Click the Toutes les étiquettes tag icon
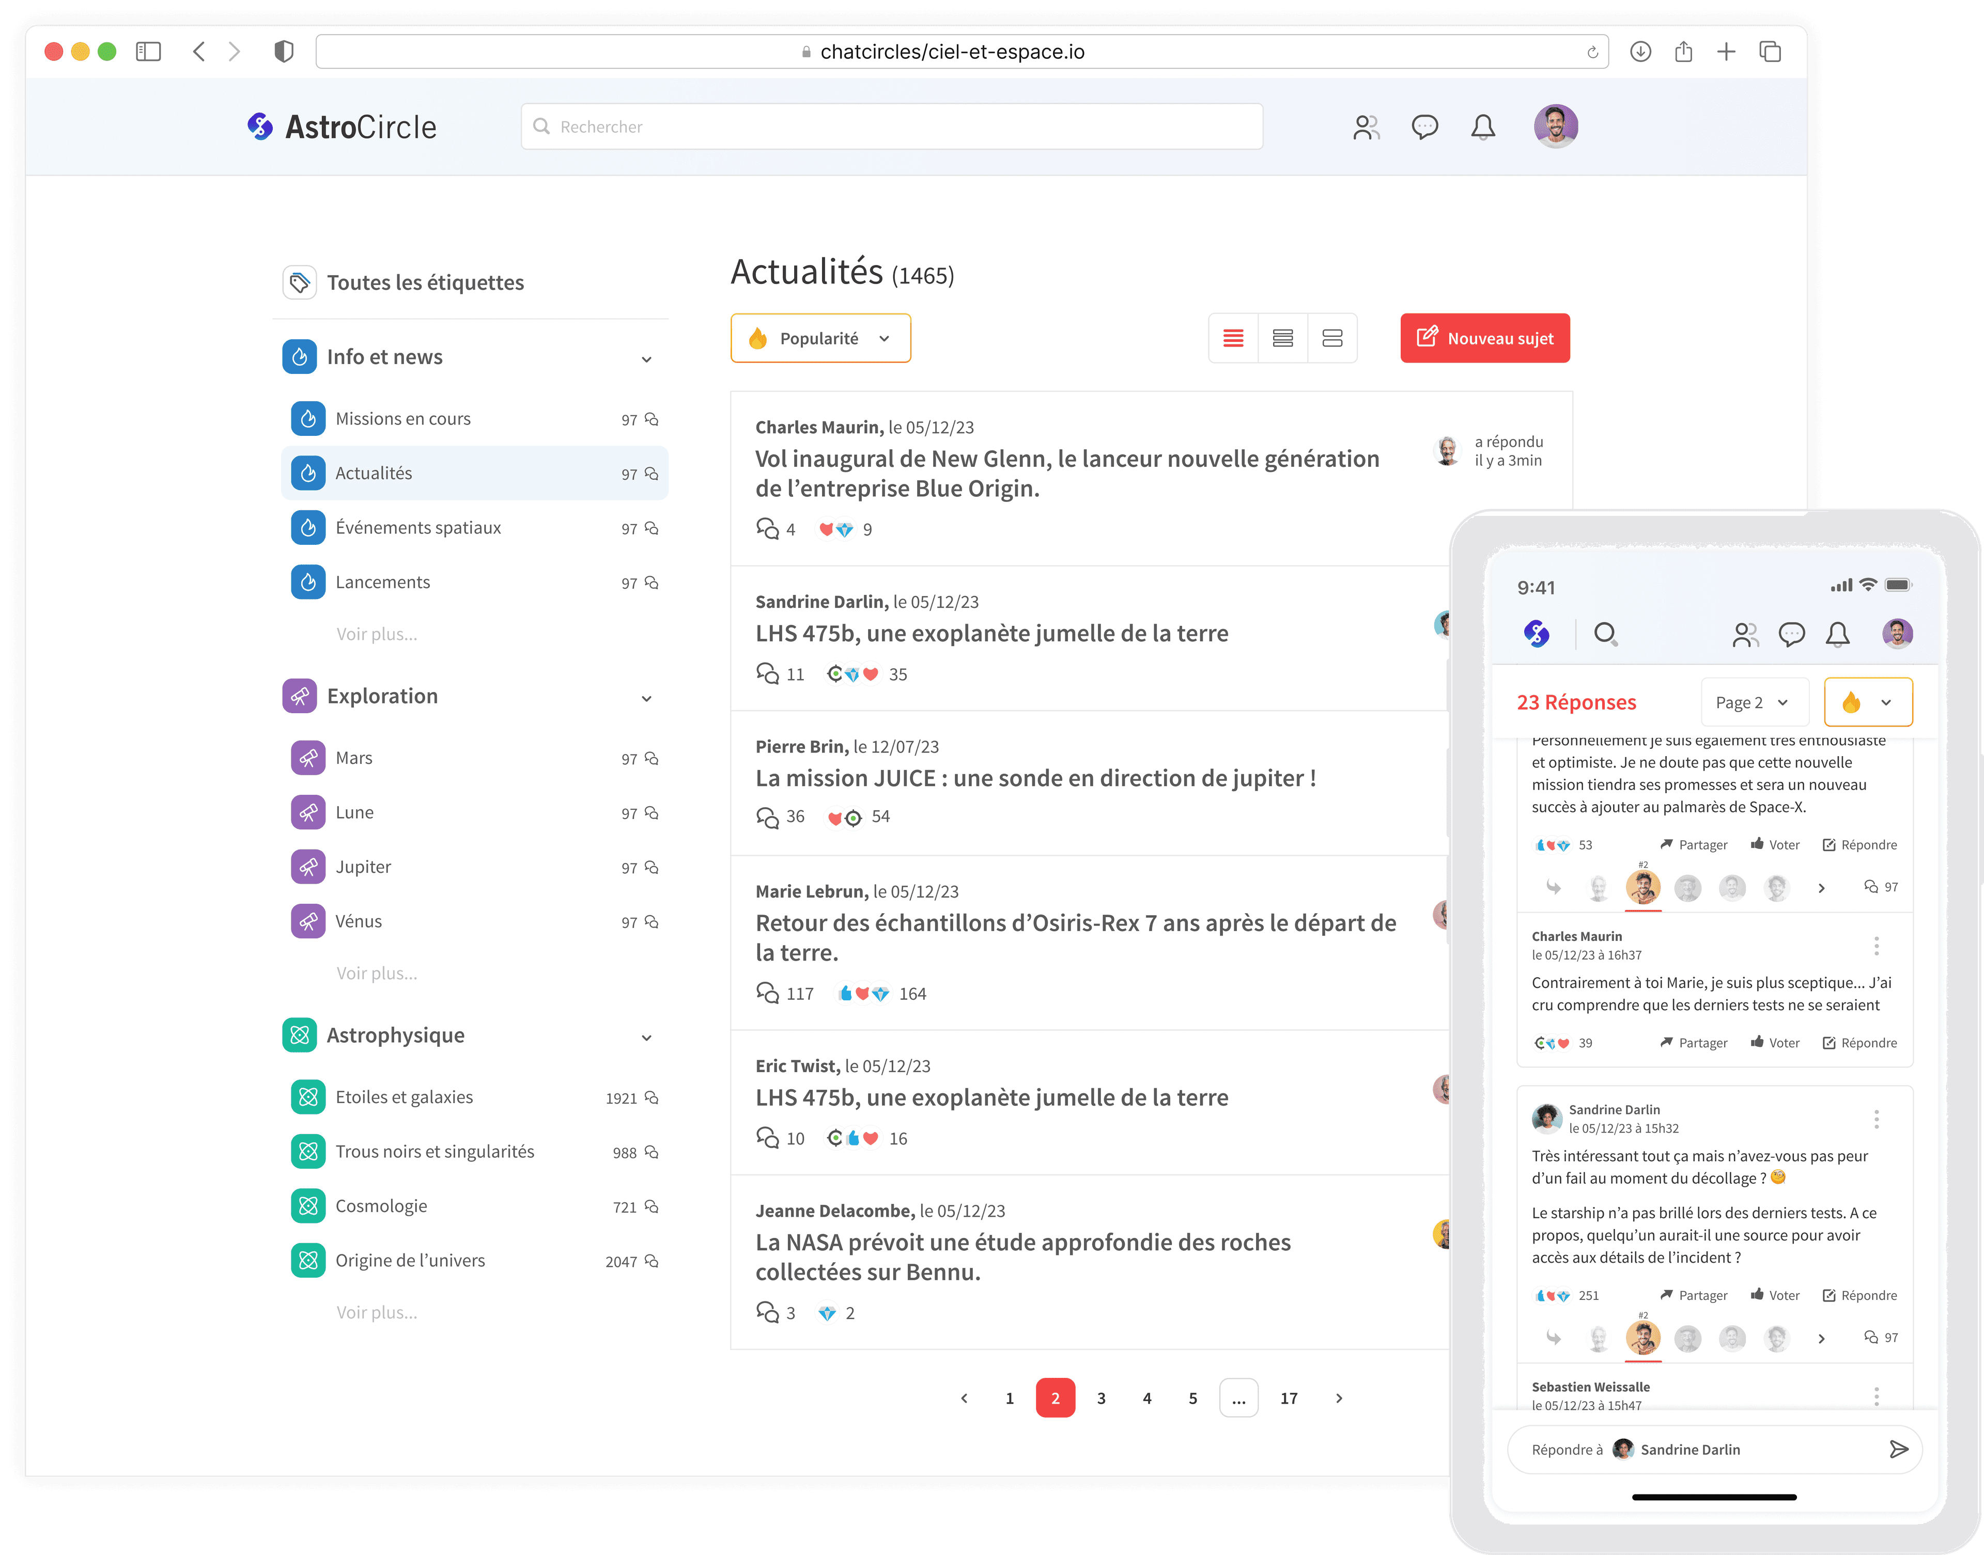 [x=300, y=282]
